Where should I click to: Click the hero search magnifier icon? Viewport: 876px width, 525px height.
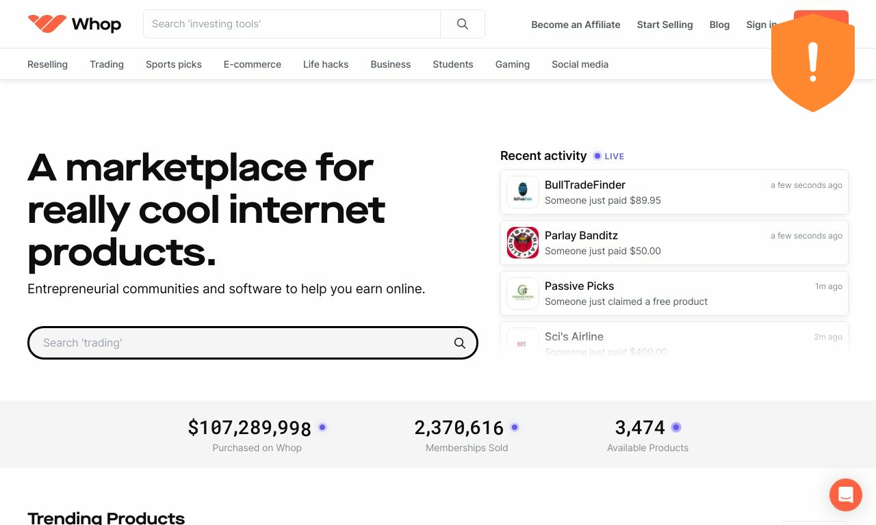460,343
